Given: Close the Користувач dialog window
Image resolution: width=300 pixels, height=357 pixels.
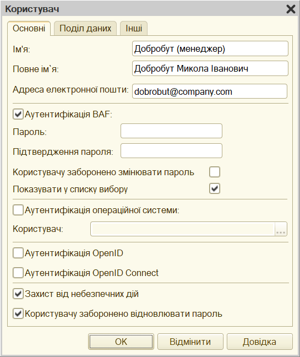Looking at the screenshot, I should coord(291,9).
